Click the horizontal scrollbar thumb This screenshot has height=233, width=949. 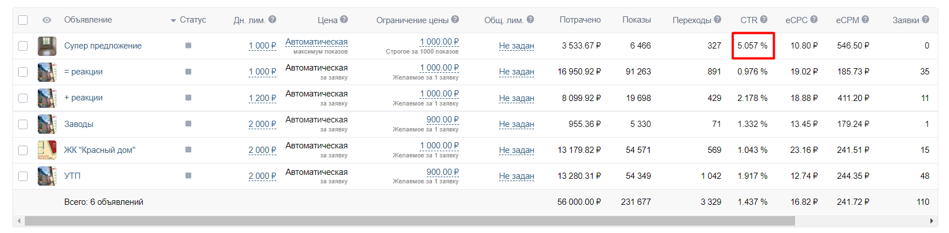pyautogui.click(x=410, y=221)
